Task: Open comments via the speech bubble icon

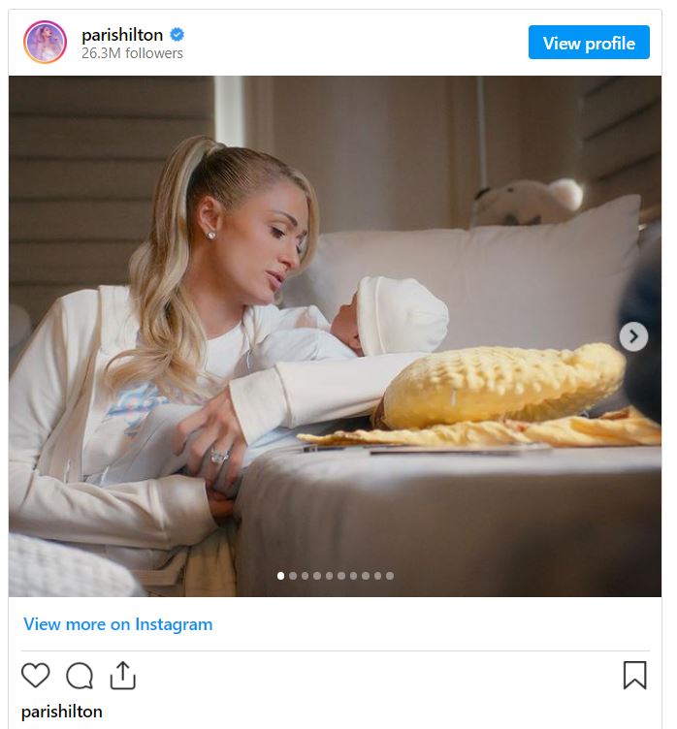Action: coord(80,675)
